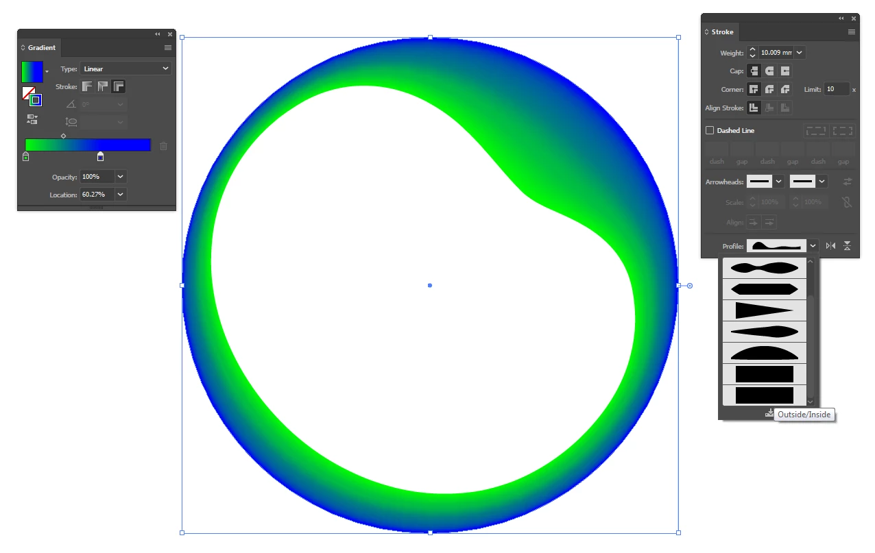The image size is (875, 553).
Task: Choose the teardrop-shaped width profile
Action: pos(765,332)
